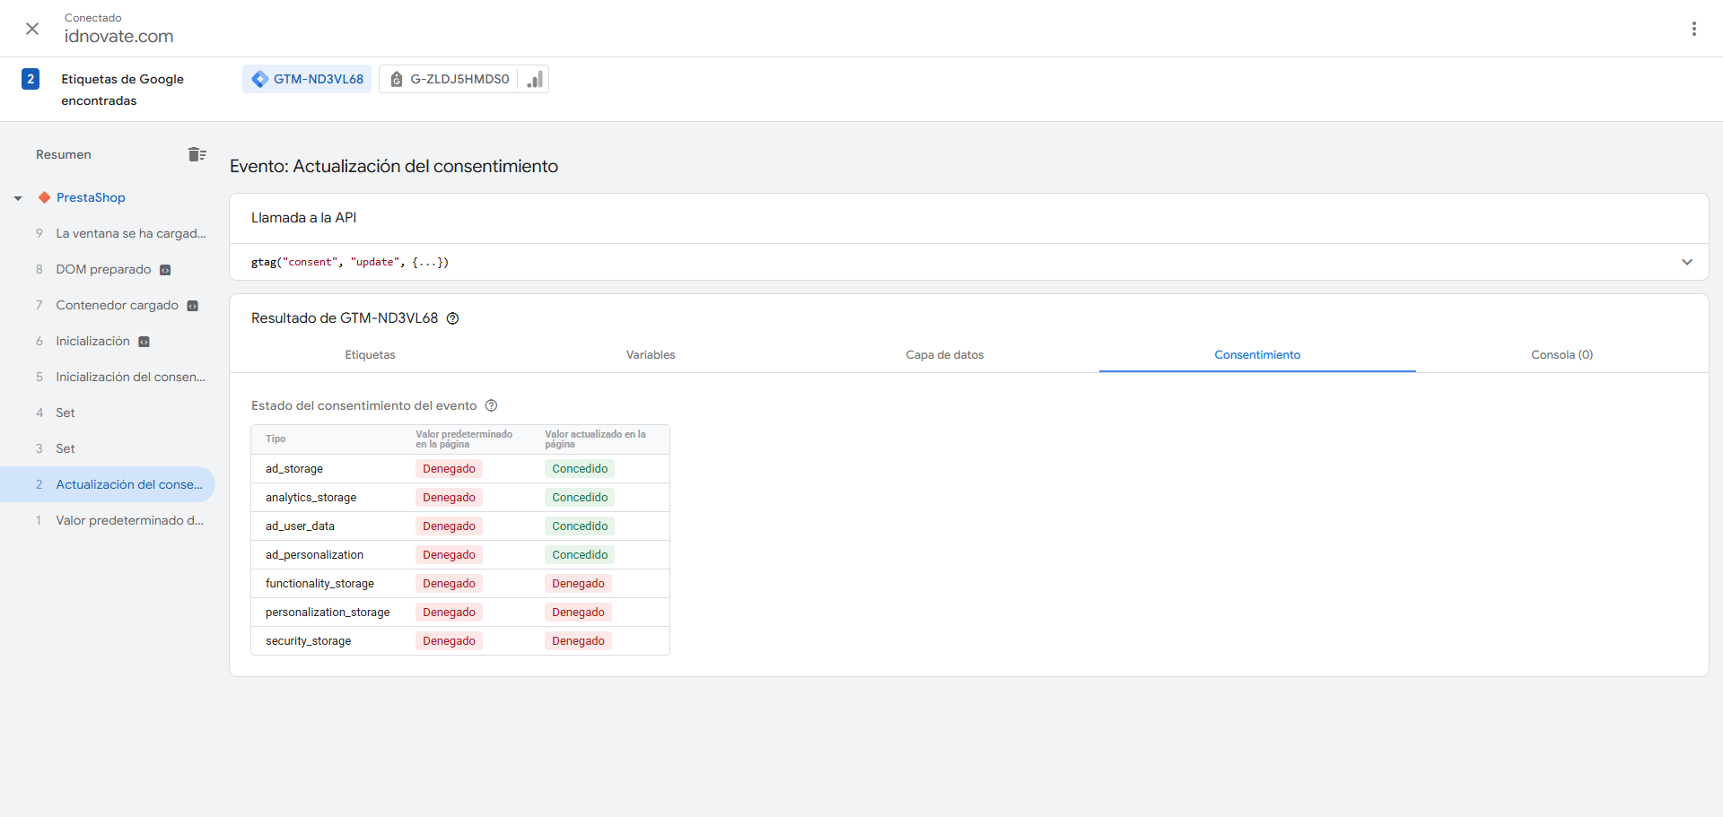Switch to the Etiquetas tab
Viewport: 1723px width, 817px height.
[x=370, y=355]
